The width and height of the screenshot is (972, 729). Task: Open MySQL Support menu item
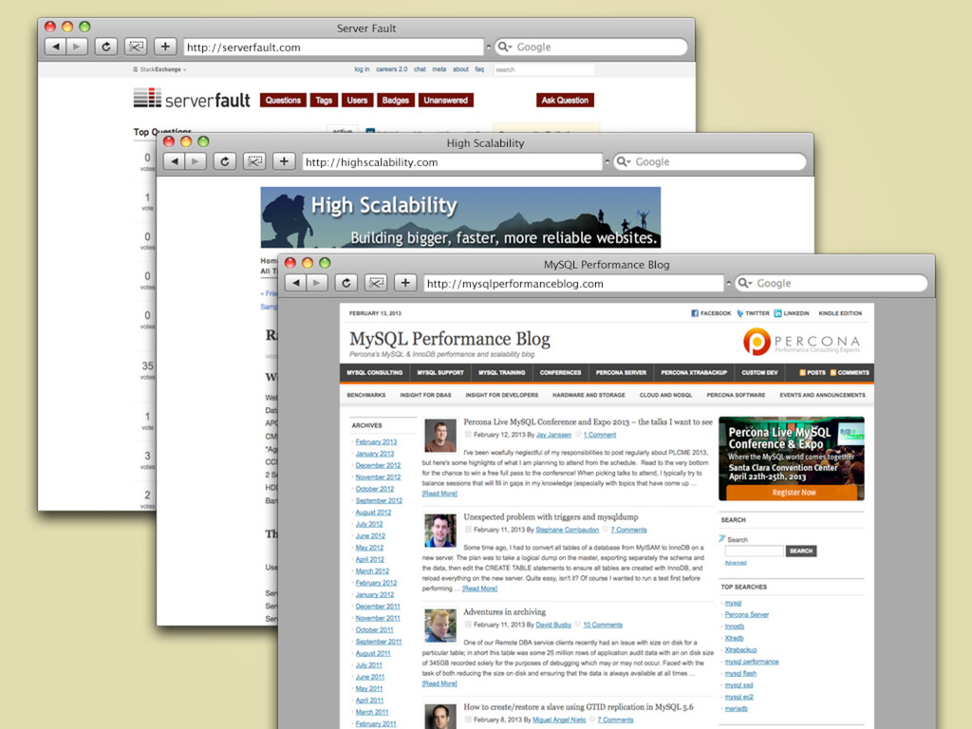click(x=440, y=372)
